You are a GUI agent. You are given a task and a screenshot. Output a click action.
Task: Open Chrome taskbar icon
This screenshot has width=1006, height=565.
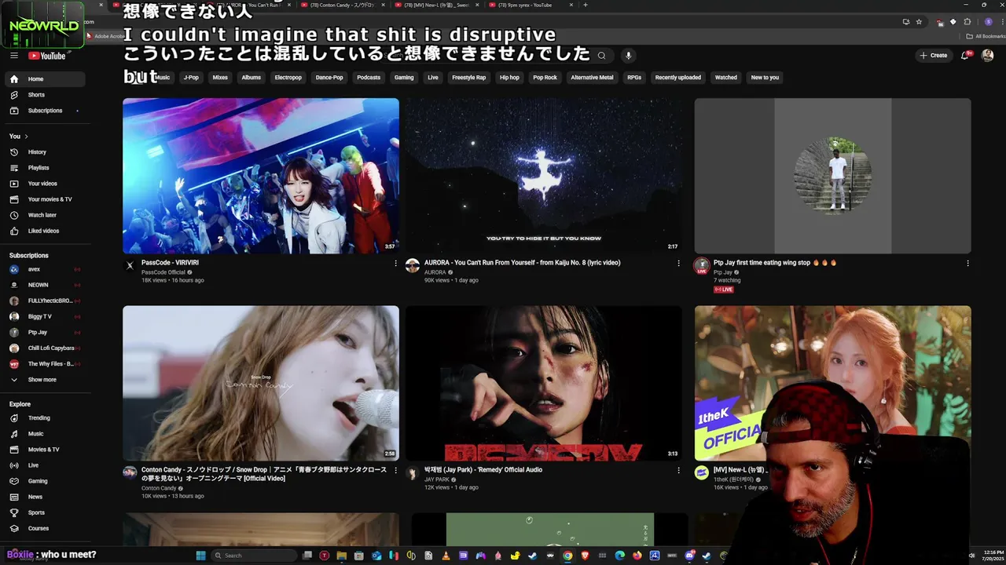(x=567, y=556)
